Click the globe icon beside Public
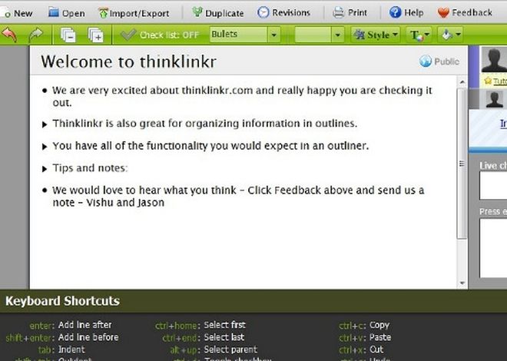This screenshot has width=507, height=361. point(426,61)
